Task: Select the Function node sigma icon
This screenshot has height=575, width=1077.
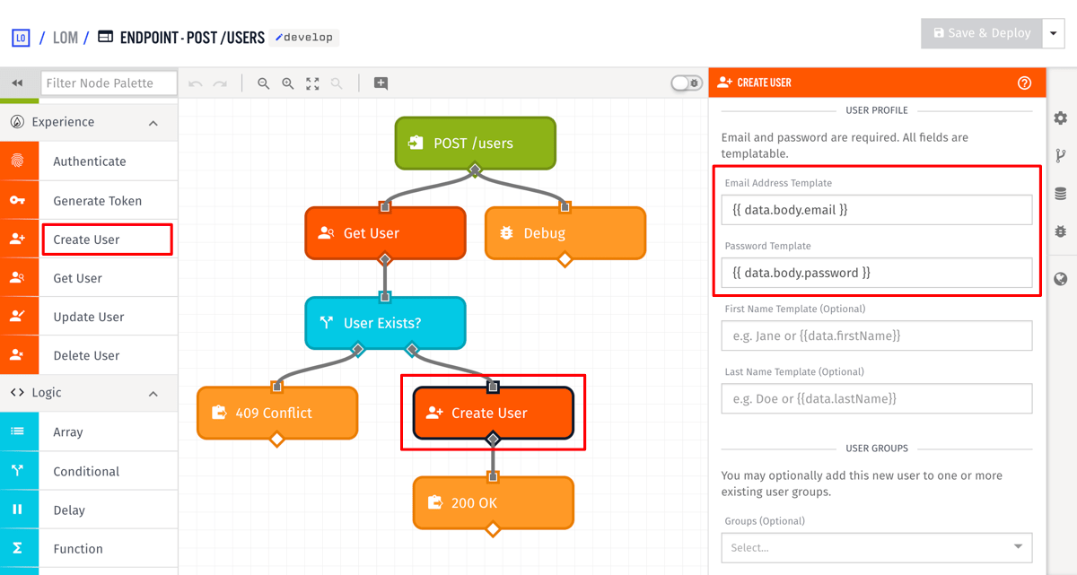Action: [x=18, y=548]
